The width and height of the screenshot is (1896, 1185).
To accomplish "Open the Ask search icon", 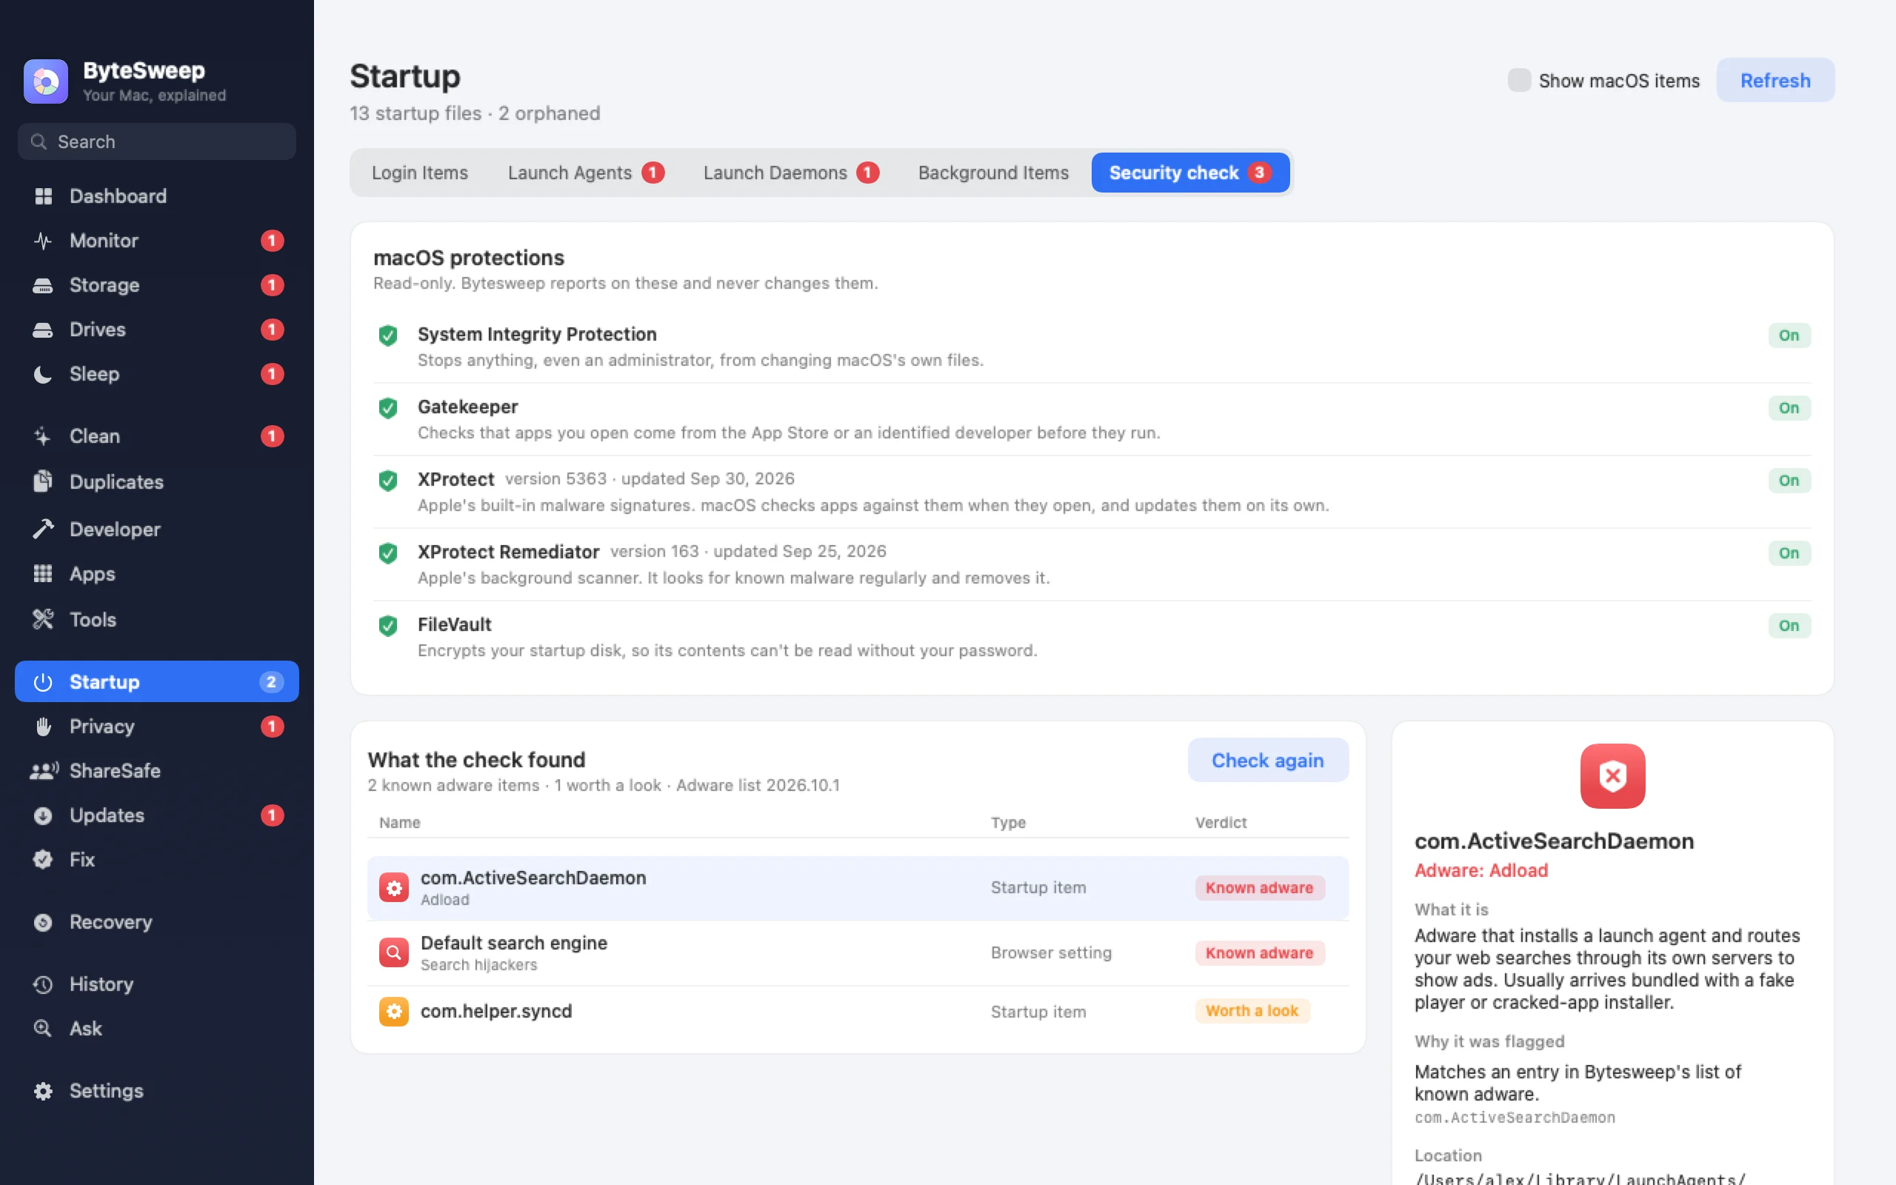I will [43, 1028].
